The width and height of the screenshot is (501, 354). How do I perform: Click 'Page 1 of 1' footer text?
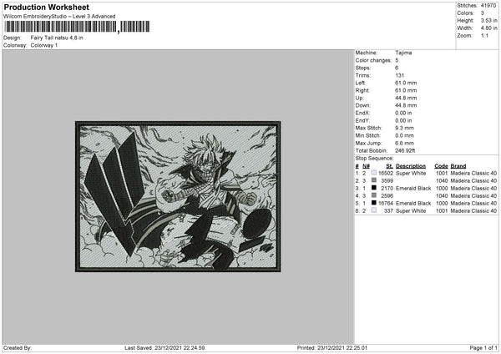click(483, 347)
